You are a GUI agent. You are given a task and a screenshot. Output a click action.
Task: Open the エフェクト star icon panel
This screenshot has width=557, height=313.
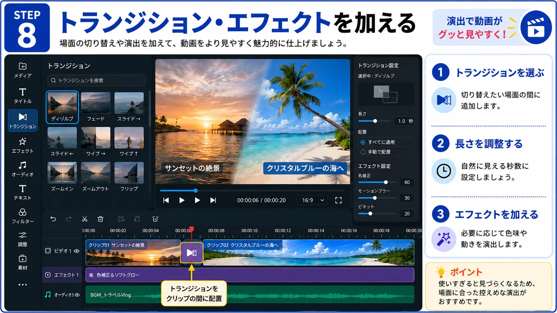23,145
